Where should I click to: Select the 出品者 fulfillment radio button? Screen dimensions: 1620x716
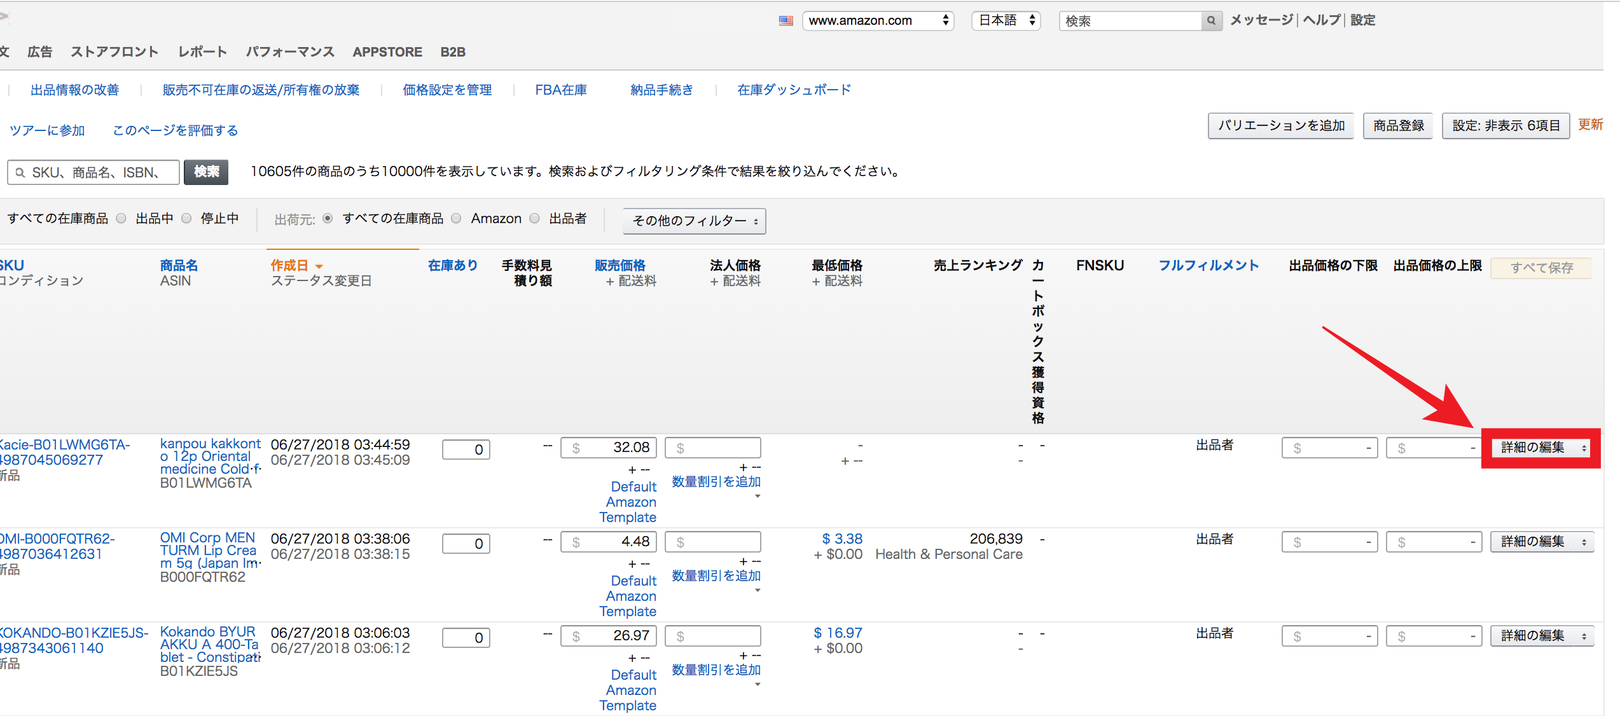coord(535,219)
